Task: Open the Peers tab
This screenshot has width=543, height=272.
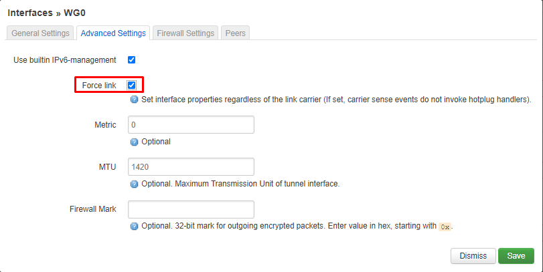Action: pos(236,33)
